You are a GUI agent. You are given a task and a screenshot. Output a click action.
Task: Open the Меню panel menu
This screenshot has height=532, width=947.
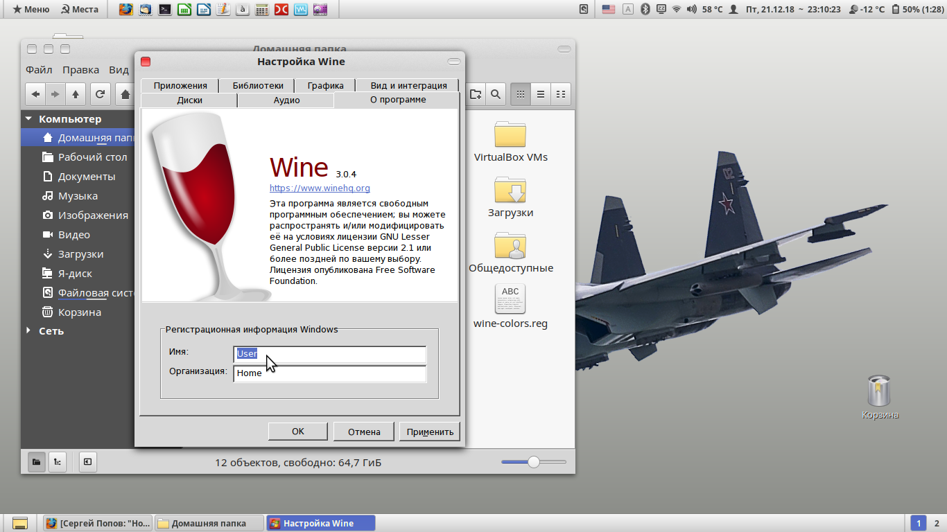30,10
